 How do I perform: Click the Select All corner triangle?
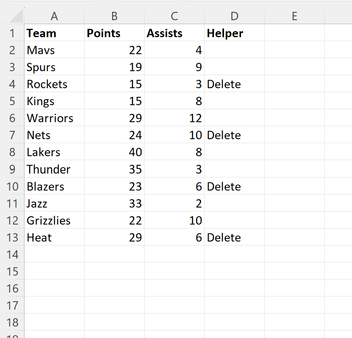pyautogui.click(x=15, y=17)
